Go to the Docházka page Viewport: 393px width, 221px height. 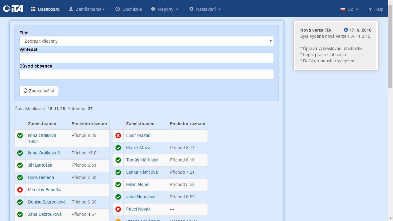point(129,9)
